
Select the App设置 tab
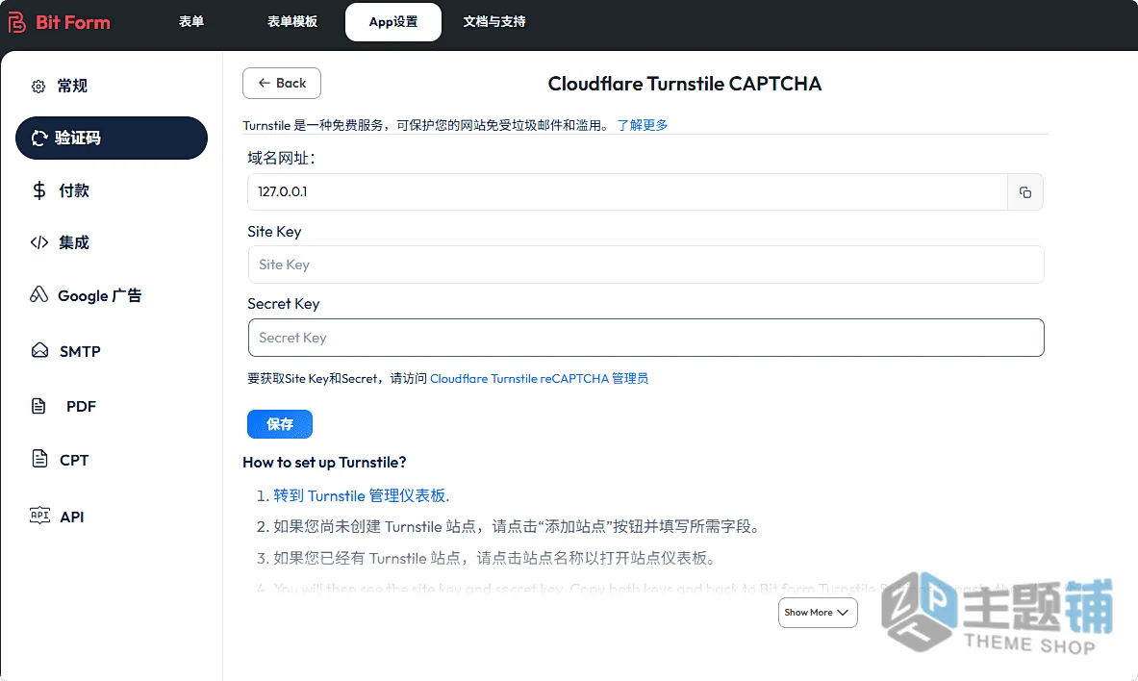(x=393, y=22)
